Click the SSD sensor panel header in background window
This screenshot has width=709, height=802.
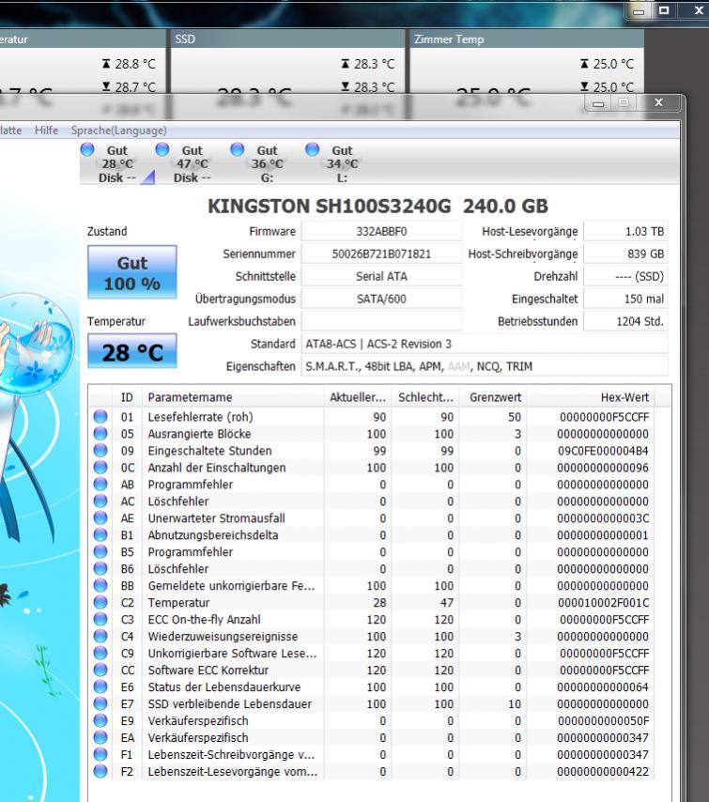(x=287, y=39)
